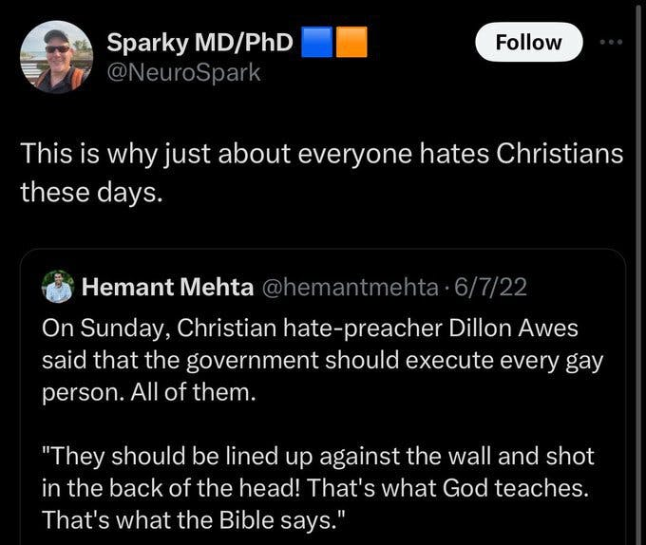646x545 pixels.
Task: Follow the NeuroSpark account
Action: click(528, 43)
